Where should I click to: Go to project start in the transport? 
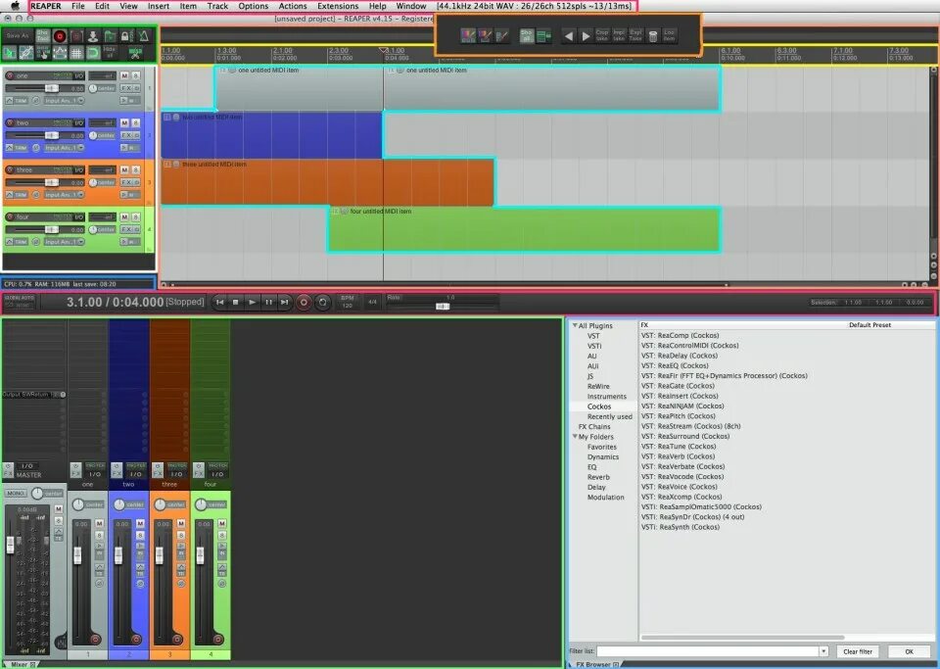[220, 302]
